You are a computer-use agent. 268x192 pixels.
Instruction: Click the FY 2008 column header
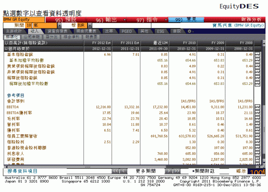pos(240,43)
